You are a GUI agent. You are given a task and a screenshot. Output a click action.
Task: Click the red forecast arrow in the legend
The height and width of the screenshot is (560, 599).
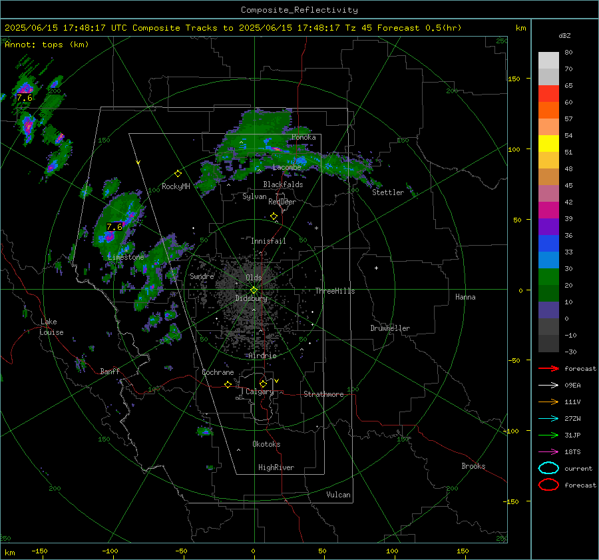(x=548, y=368)
